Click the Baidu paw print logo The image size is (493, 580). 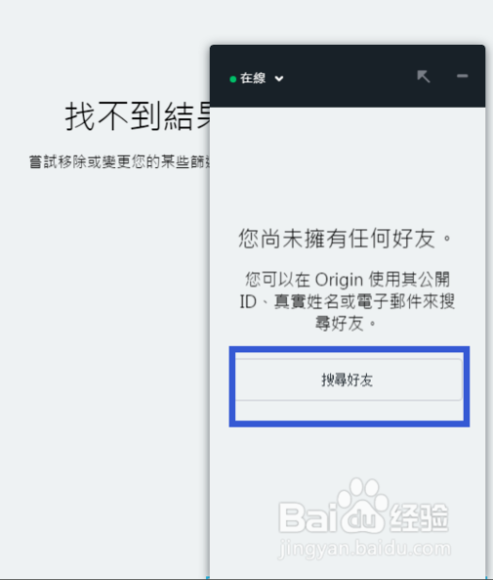click(362, 505)
